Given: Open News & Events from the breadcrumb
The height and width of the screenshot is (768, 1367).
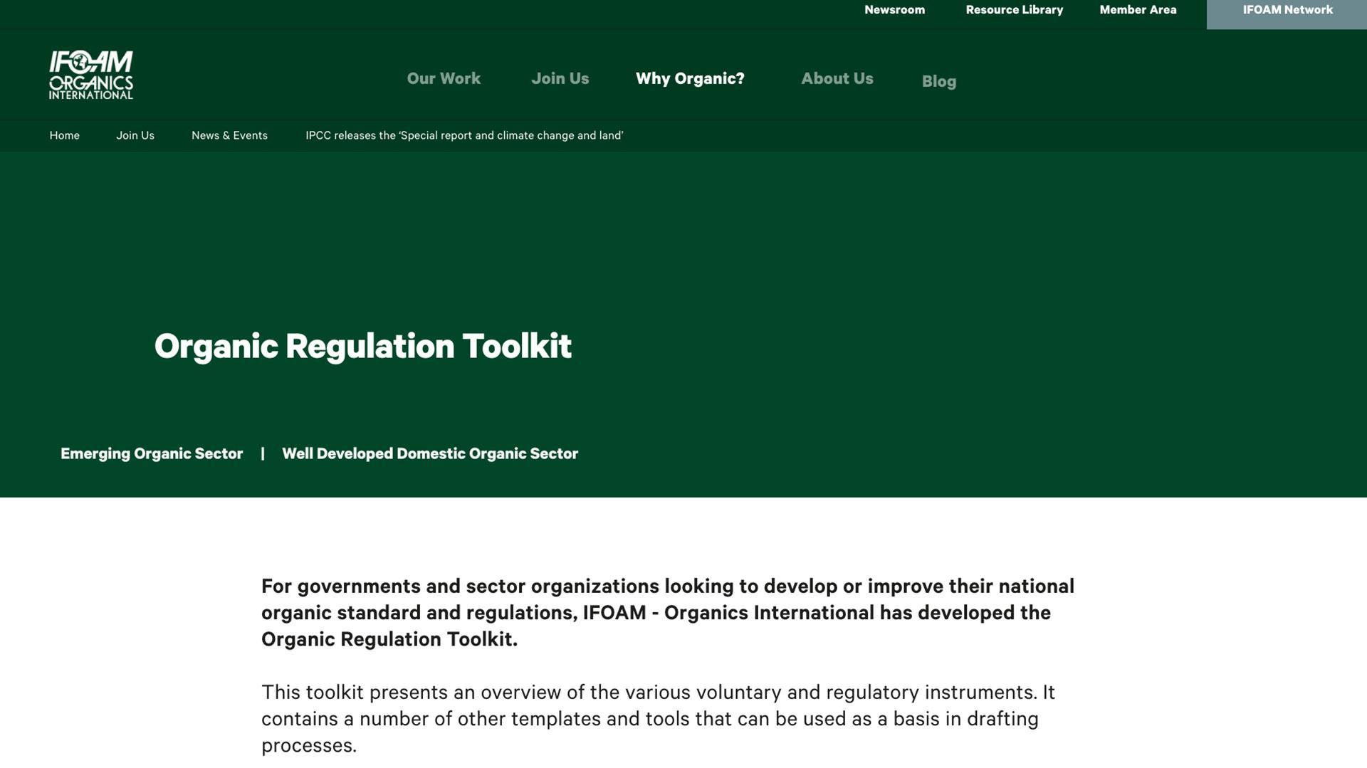Looking at the screenshot, I should click(x=229, y=135).
